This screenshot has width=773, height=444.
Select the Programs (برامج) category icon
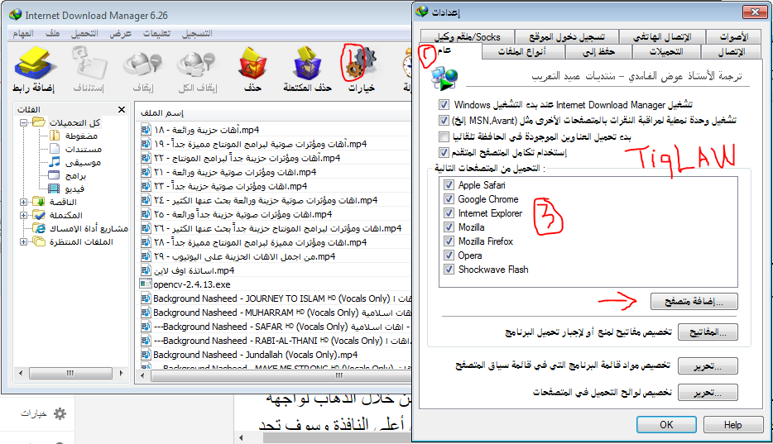55,175
